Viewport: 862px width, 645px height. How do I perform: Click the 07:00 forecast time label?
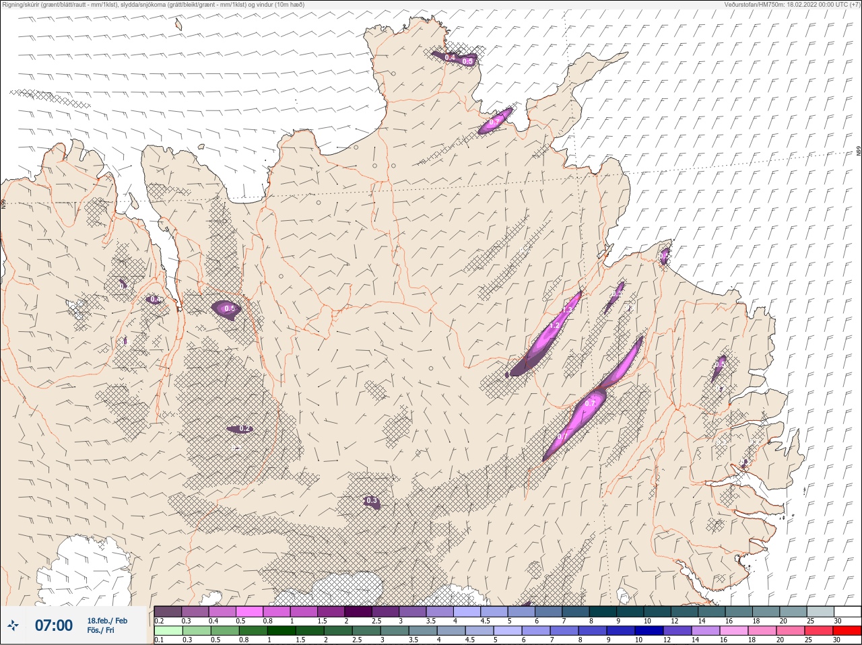[54, 625]
